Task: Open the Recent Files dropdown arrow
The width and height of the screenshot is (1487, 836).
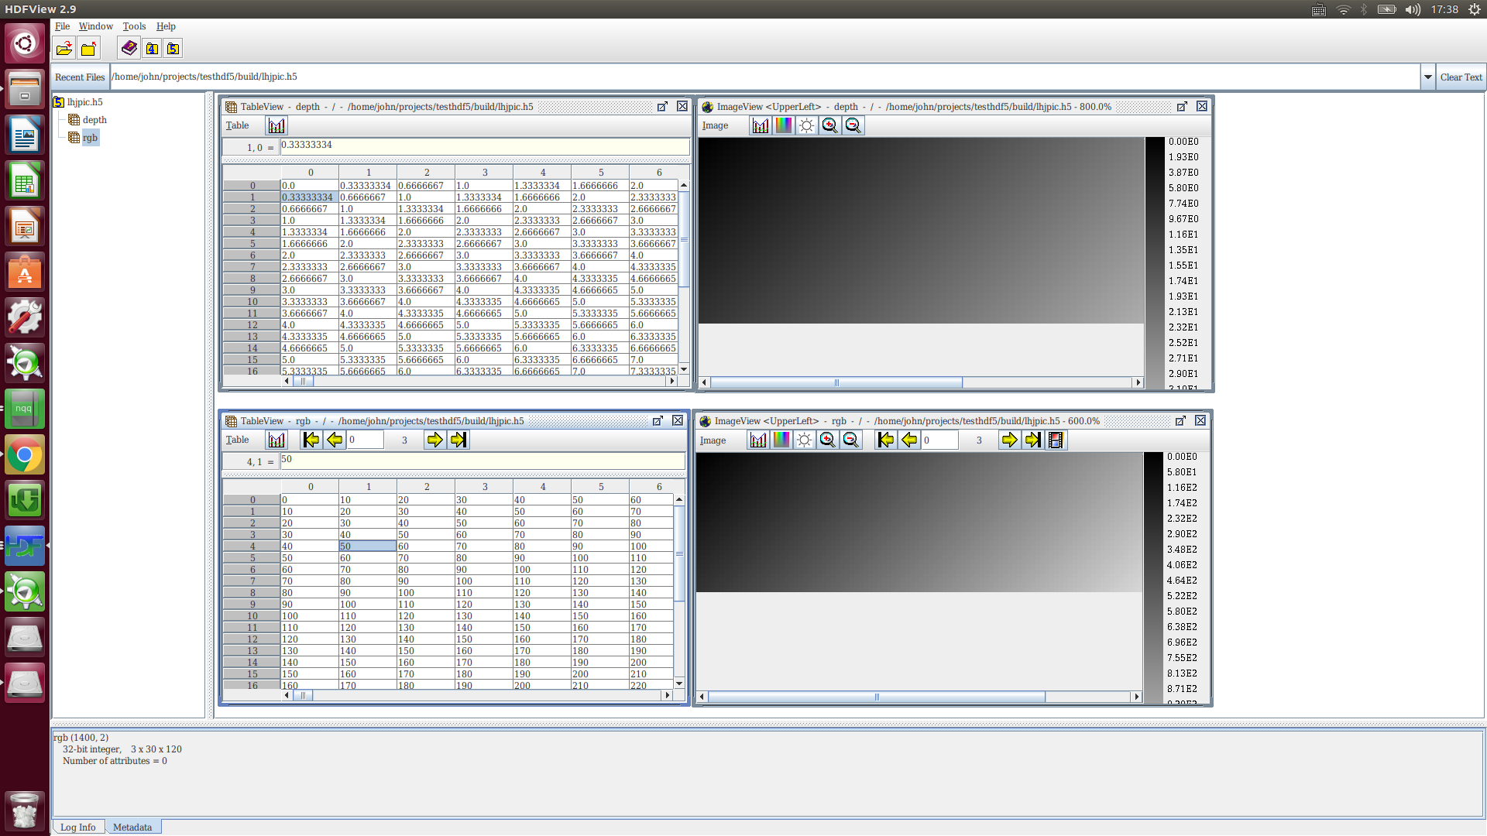Action: pyautogui.click(x=1427, y=77)
